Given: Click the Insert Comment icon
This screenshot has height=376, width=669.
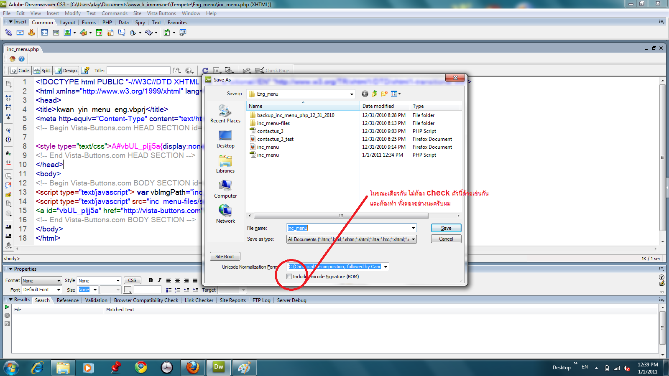Looking at the screenshot, I should coord(122,33).
